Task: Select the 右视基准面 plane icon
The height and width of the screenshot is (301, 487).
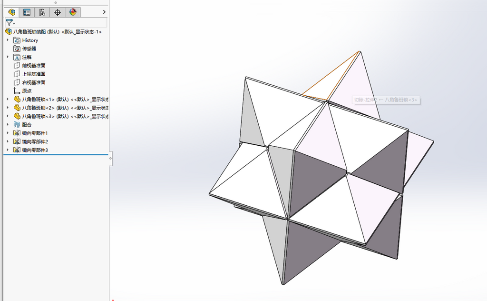Action: (x=17, y=82)
